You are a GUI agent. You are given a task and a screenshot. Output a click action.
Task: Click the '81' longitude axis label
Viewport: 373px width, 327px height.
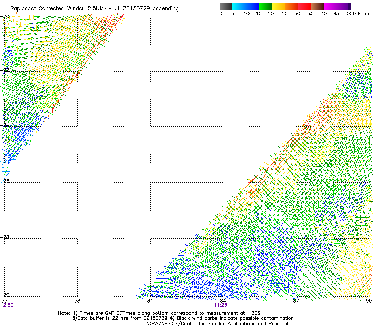pos(150,301)
